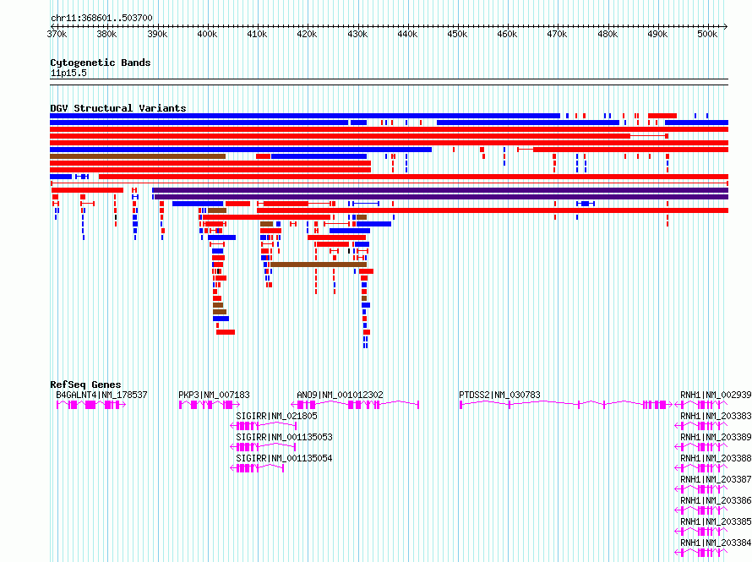Screen dimensions: 752x562
Task: Click the 11p15.5 band label
Action: tap(68, 73)
